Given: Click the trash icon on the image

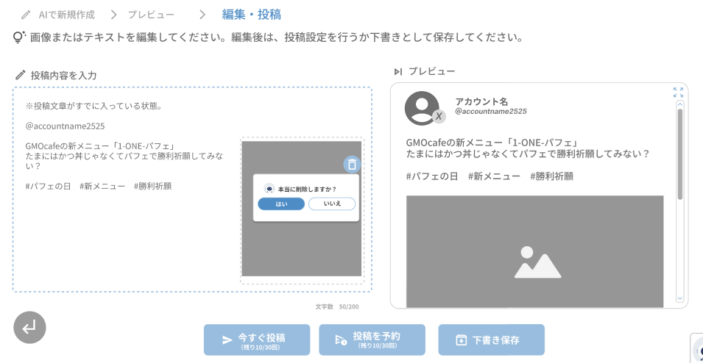Looking at the screenshot, I should coord(352,165).
